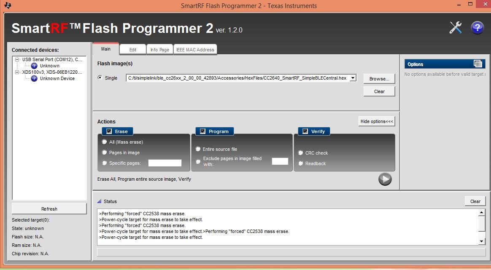Image resolution: width=491 pixels, height=270 pixels.
Task: Clear the flash image with the Clear button
Action: (x=379, y=91)
